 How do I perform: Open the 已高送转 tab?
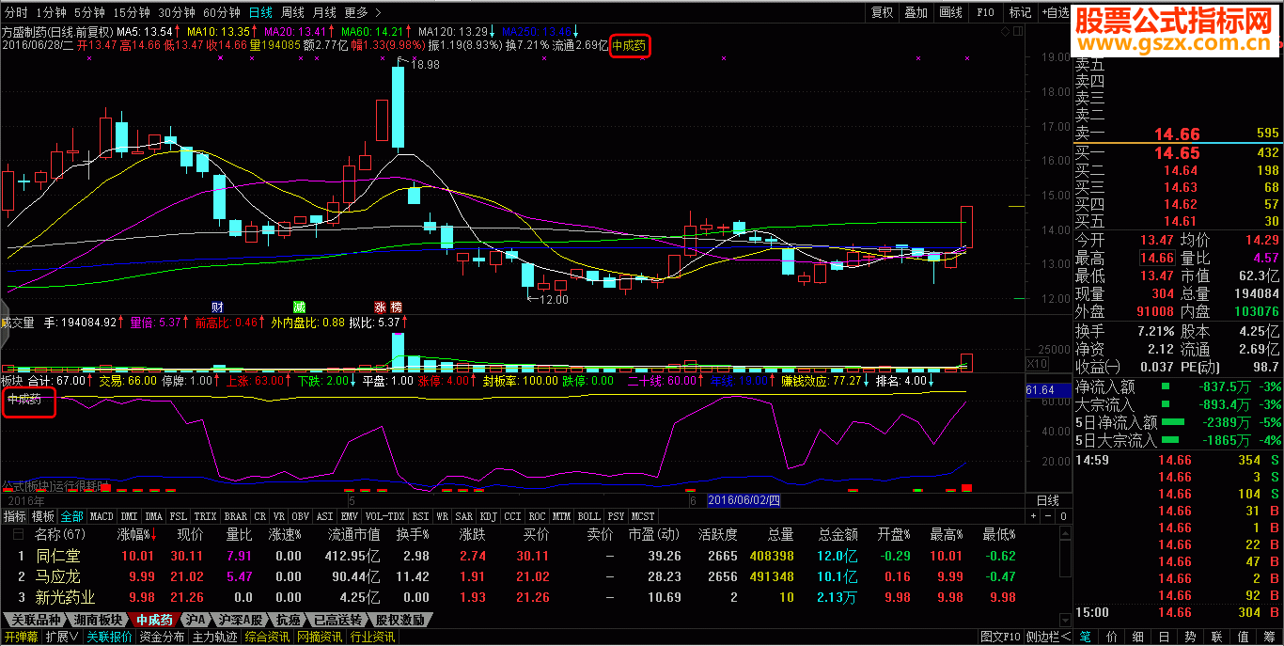point(338,621)
